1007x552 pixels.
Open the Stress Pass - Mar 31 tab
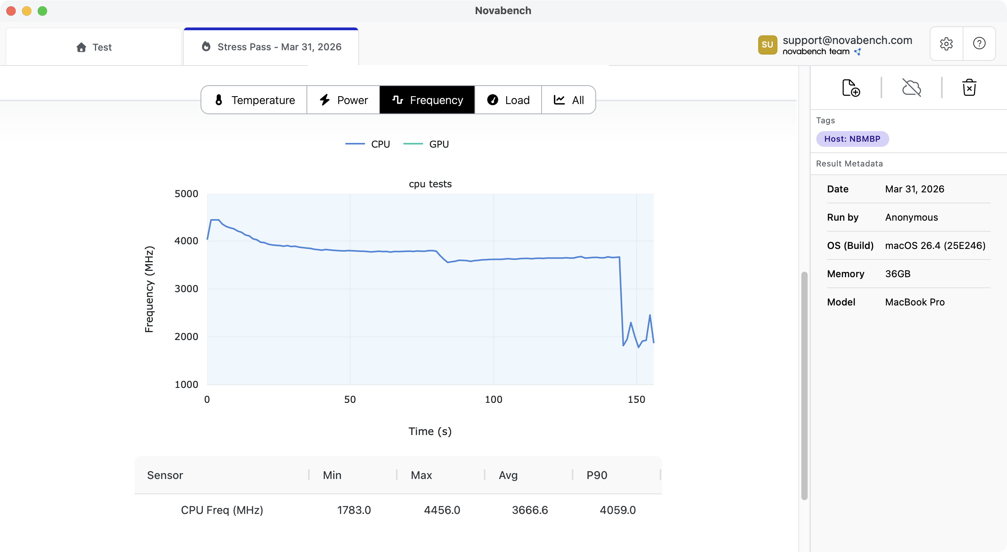(271, 47)
